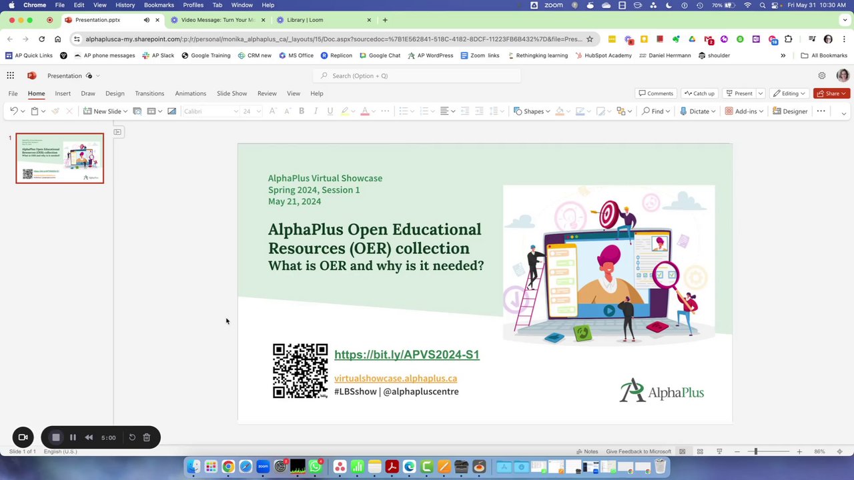Click the text alignment icon
Viewport: 854px width, 480px height.
pos(444,111)
